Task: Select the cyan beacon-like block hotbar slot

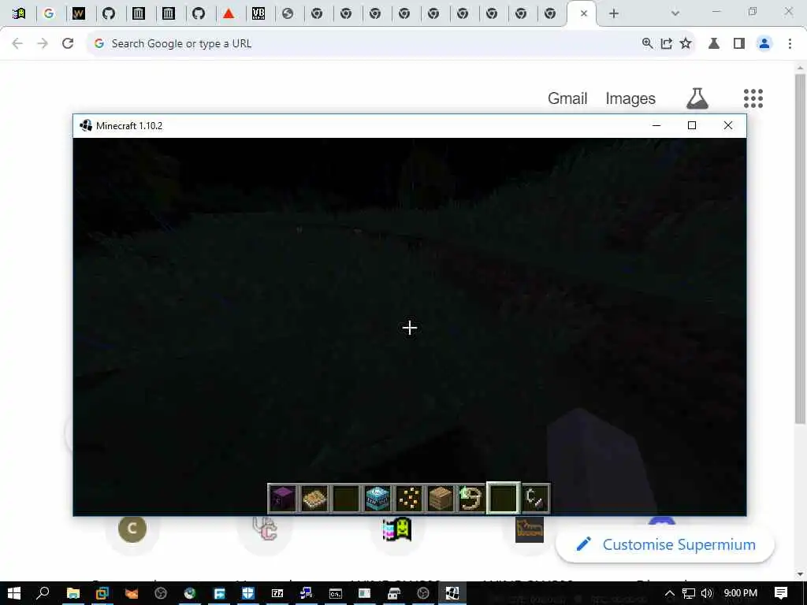Action: 377,498
